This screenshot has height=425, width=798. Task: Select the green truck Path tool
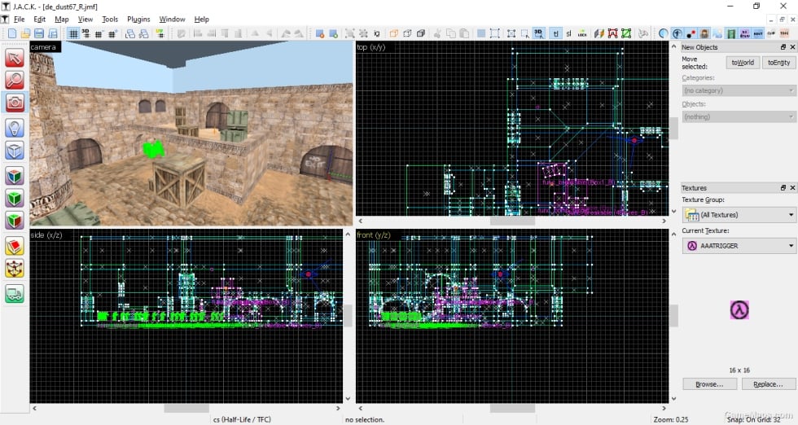(x=15, y=294)
